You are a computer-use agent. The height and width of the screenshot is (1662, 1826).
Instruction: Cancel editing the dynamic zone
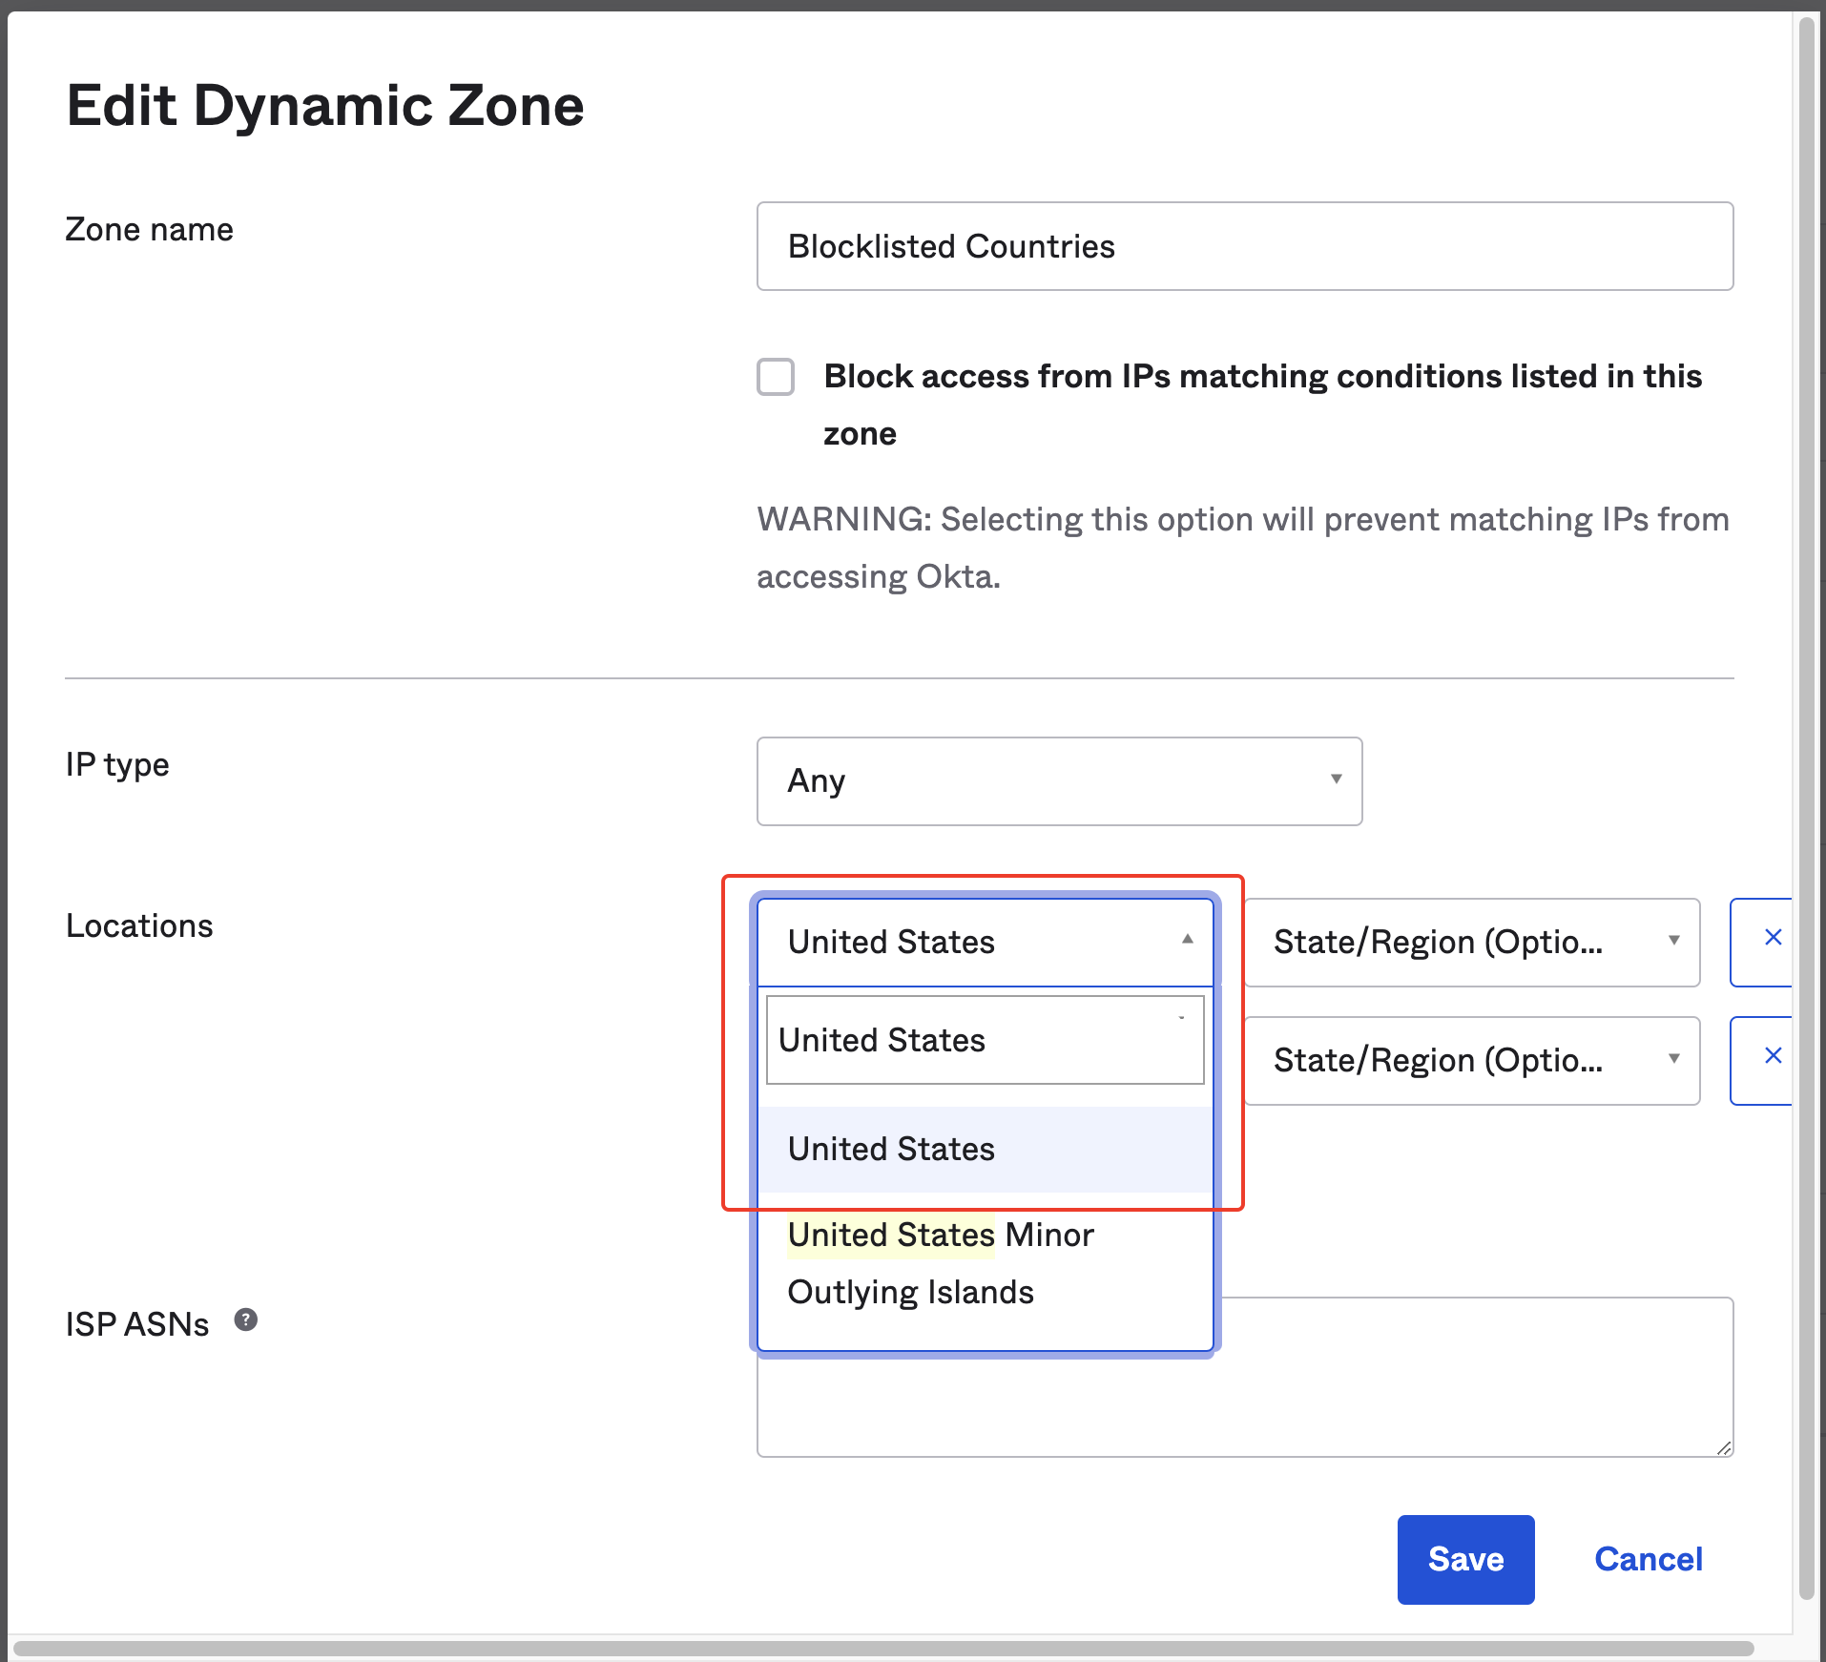pos(1649,1559)
